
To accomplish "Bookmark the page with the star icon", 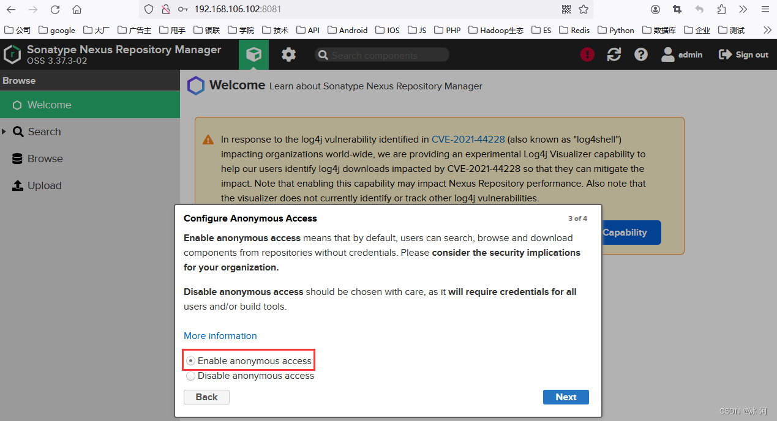I will 584,9.
